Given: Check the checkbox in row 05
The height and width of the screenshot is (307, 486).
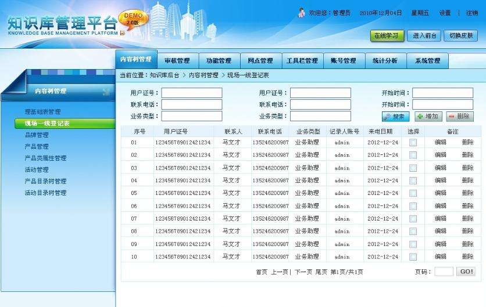Looking at the screenshot, I should [413, 193].
